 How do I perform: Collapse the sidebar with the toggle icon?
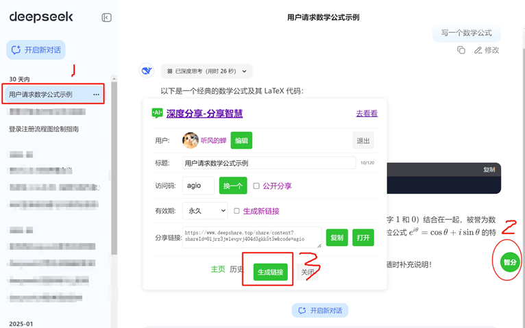coord(106,18)
